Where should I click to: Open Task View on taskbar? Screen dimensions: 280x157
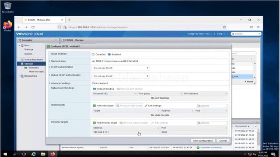point(24,154)
